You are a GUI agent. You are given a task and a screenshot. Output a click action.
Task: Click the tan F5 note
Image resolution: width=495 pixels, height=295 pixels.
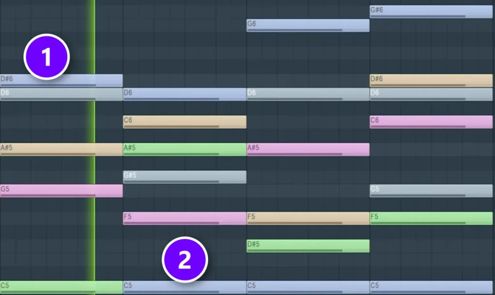[x=308, y=218]
